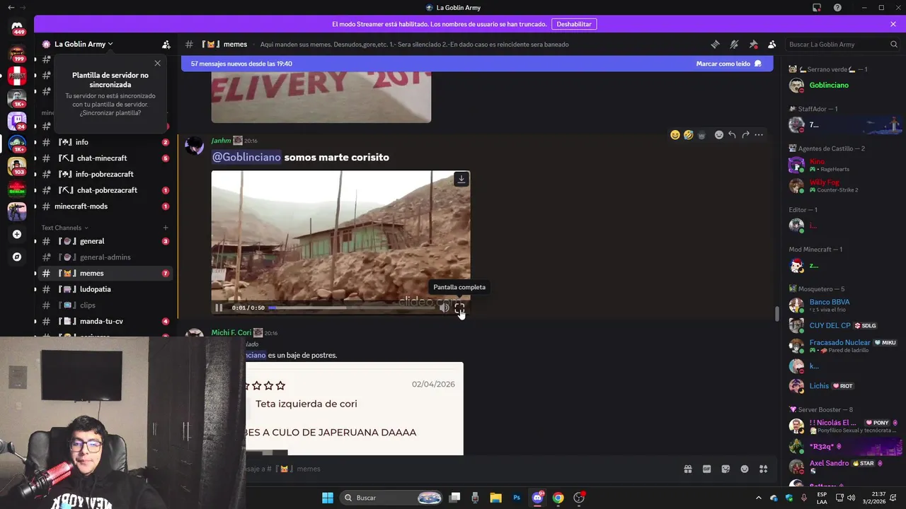Open more options ellipsis on message

tap(759, 135)
